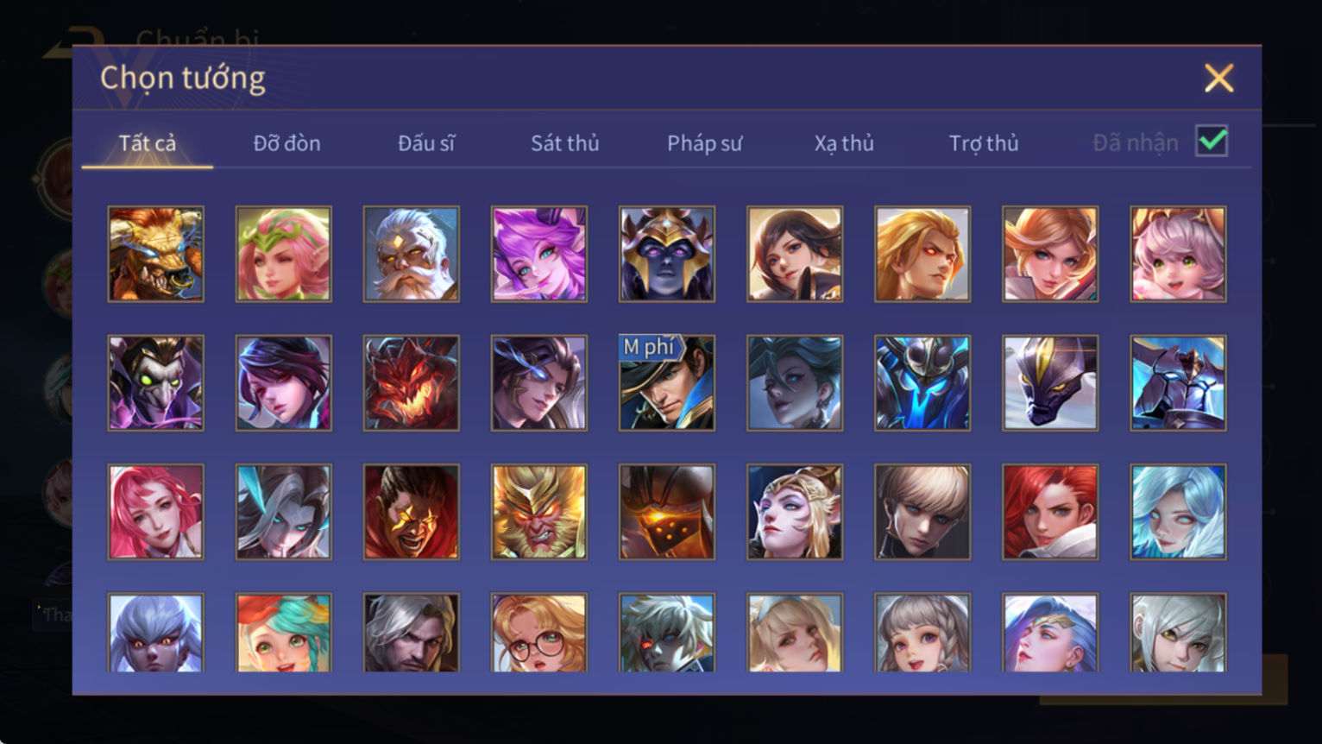Choose the red demon hero portrait
The height and width of the screenshot is (744, 1322).
point(412,383)
